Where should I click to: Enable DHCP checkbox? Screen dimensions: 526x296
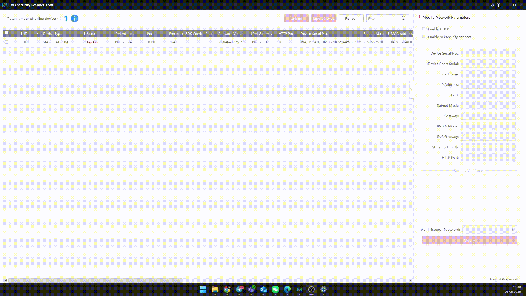(x=424, y=29)
